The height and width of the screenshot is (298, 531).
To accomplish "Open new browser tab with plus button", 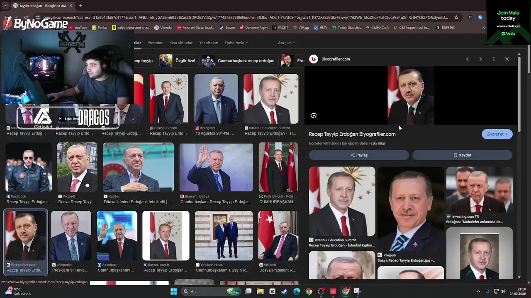I will pyautogui.click(x=80, y=5).
